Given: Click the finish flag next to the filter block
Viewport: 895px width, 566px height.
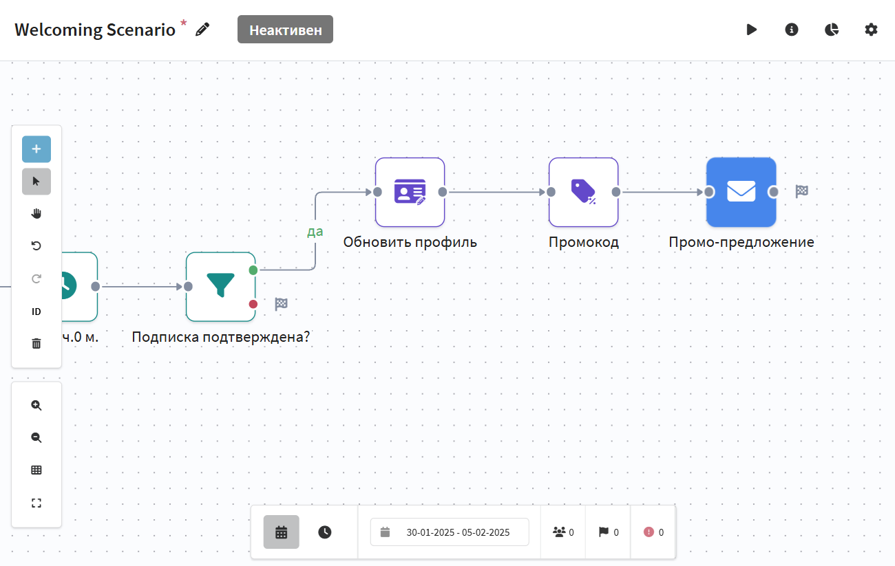Looking at the screenshot, I should coord(281,304).
